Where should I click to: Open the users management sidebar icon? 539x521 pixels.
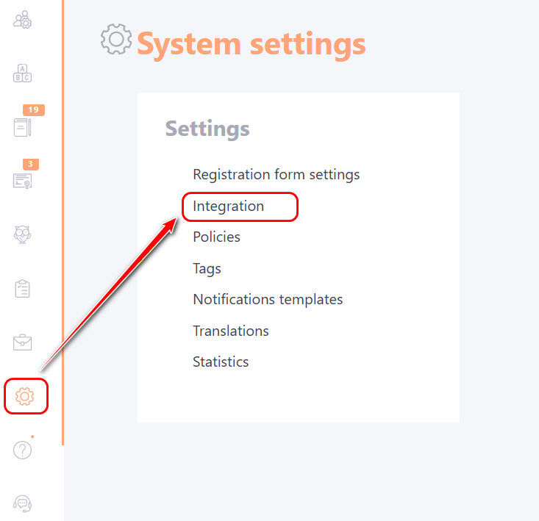(x=23, y=19)
